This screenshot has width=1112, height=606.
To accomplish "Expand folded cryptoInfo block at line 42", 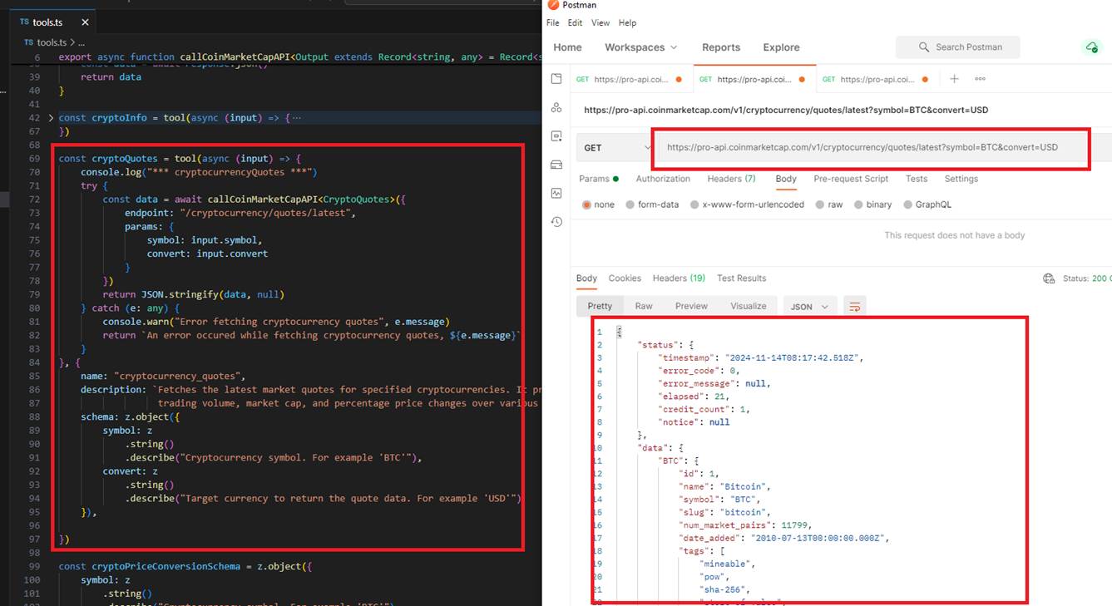I will pyautogui.click(x=51, y=118).
